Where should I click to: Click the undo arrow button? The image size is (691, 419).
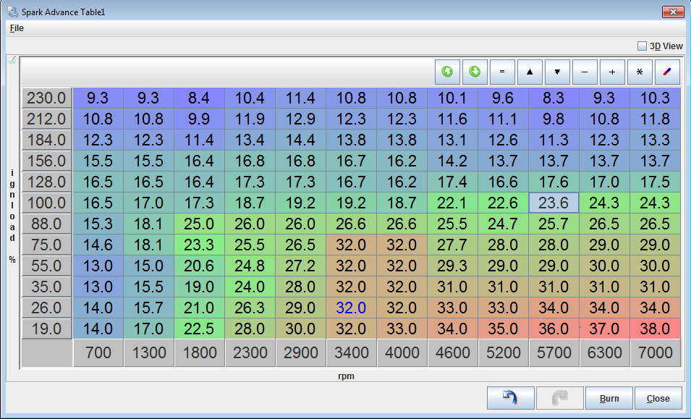511,398
